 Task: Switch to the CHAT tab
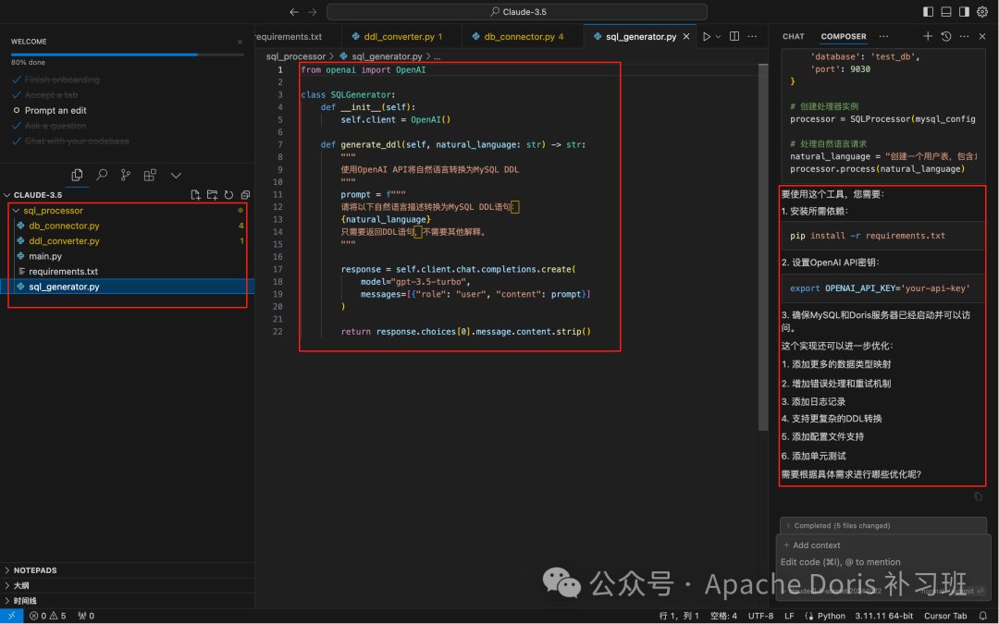pyautogui.click(x=794, y=37)
